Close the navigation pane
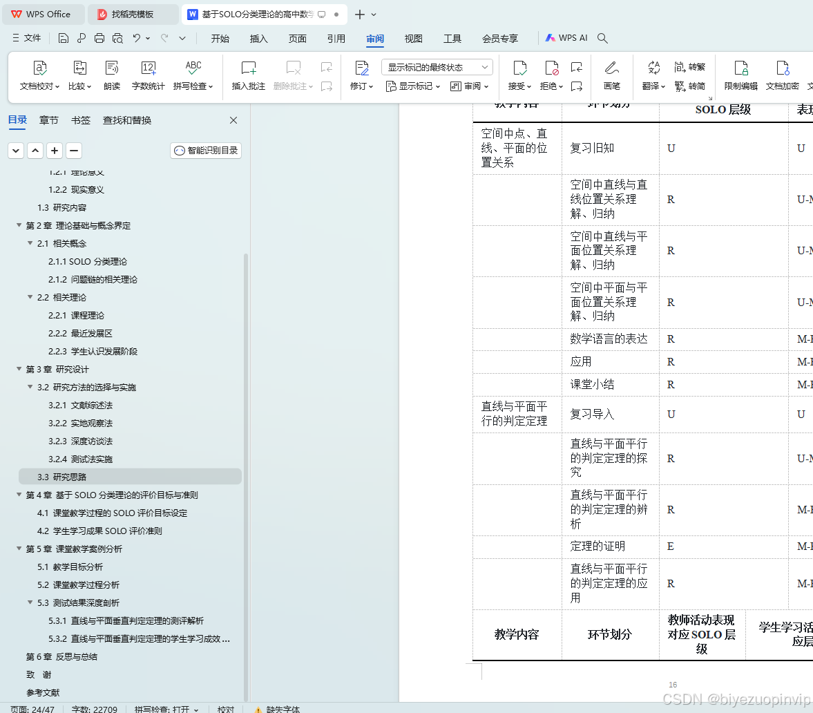The height and width of the screenshot is (713, 813). 233,120
